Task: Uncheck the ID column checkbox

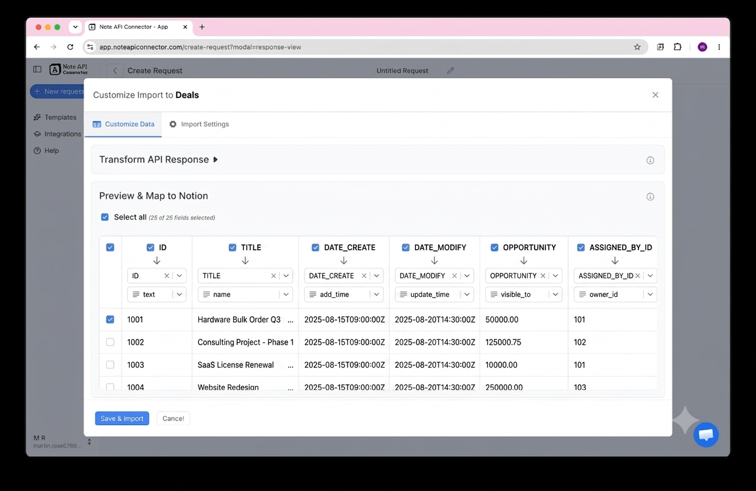Action: click(150, 248)
